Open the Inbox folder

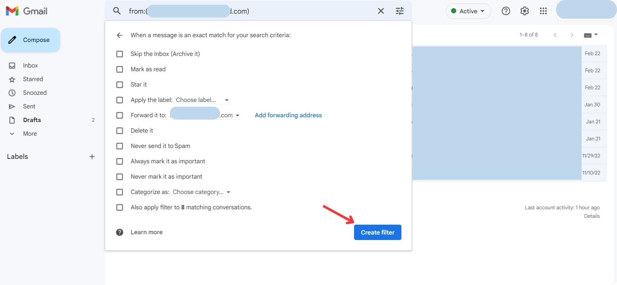[x=30, y=65]
